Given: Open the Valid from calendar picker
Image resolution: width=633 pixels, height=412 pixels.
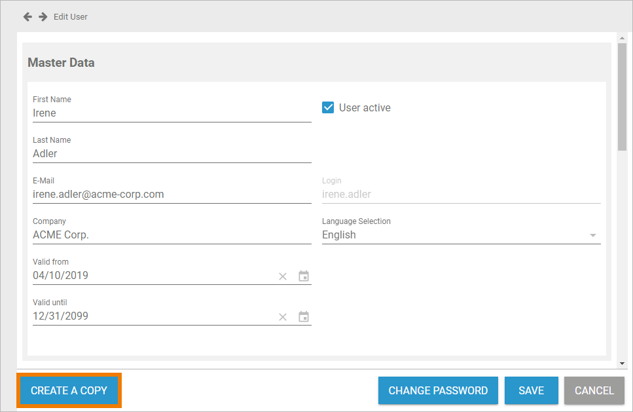Looking at the screenshot, I should click(x=304, y=276).
